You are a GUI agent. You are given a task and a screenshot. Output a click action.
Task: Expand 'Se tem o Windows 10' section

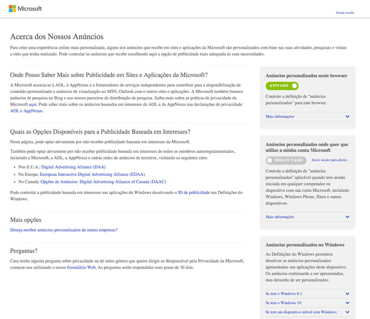(308, 303)
